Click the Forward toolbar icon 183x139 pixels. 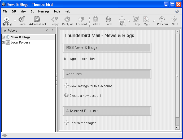81,19
